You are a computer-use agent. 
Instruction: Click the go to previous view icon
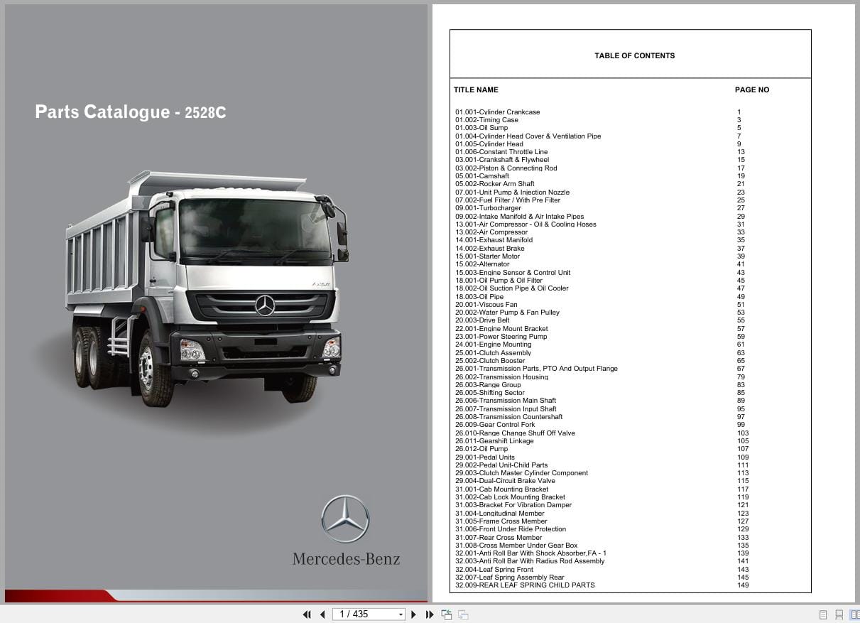tap(447, 614)
